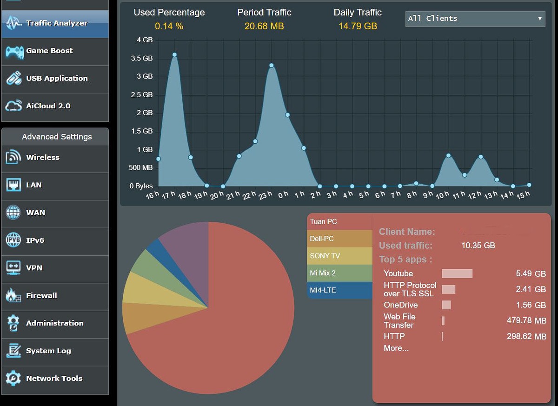Click the AiCloud 2.0 cloud icon
This screenshot has height=406, width=558.
tap(13, 106)
